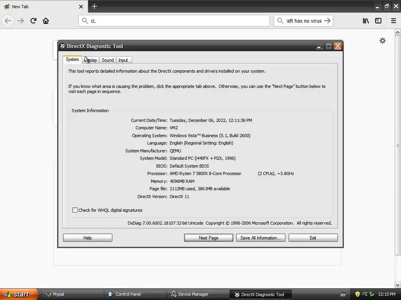This screenshot has width=401, height=300.
Task: Click the Language value English
Action: [201, 143]
